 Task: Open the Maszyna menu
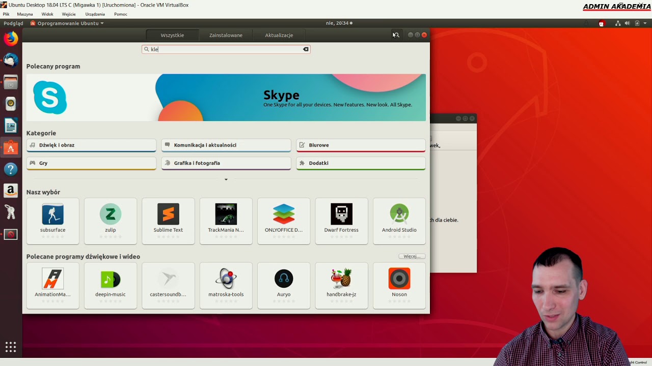(x=25, y=14)
